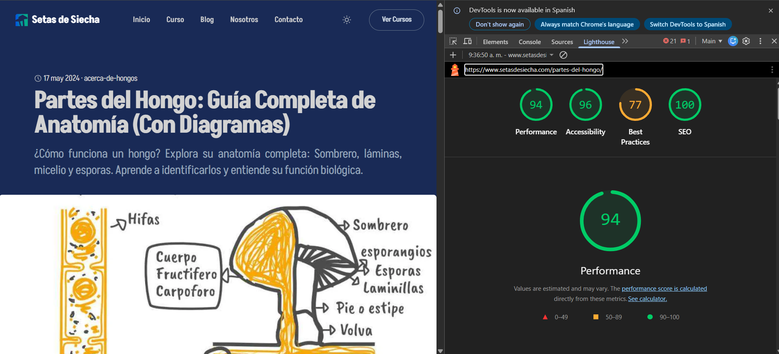Open the Nosotros nav link
The height and width of the screenshot is (354, 779).
click(244, 20)
